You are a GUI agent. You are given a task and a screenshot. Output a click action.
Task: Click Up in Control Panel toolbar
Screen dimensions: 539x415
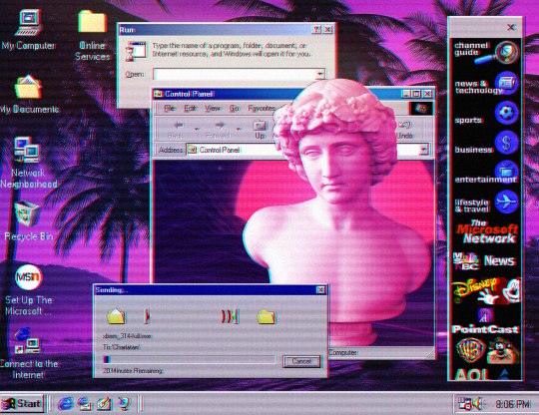point(260,129)
